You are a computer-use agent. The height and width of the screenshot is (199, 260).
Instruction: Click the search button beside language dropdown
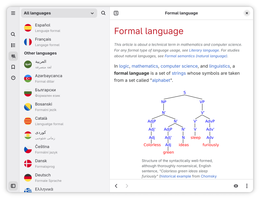(103, 13)
